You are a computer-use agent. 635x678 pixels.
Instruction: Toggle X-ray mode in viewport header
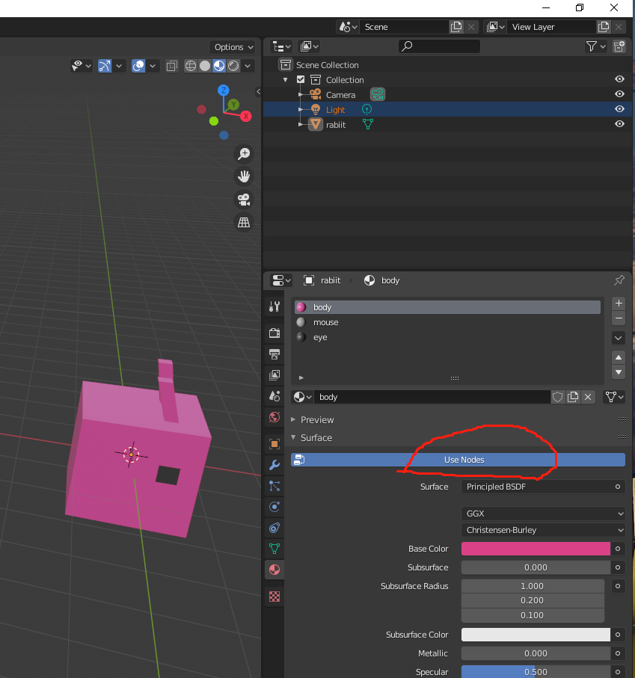coord(171,66)
